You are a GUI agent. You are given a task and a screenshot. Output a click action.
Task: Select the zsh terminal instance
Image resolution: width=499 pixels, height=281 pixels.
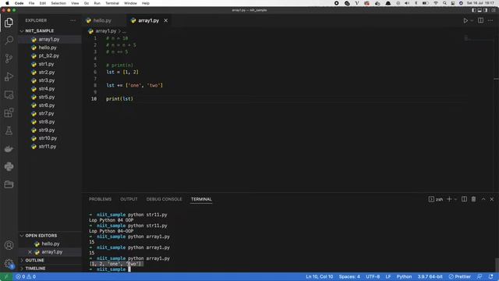436,199
